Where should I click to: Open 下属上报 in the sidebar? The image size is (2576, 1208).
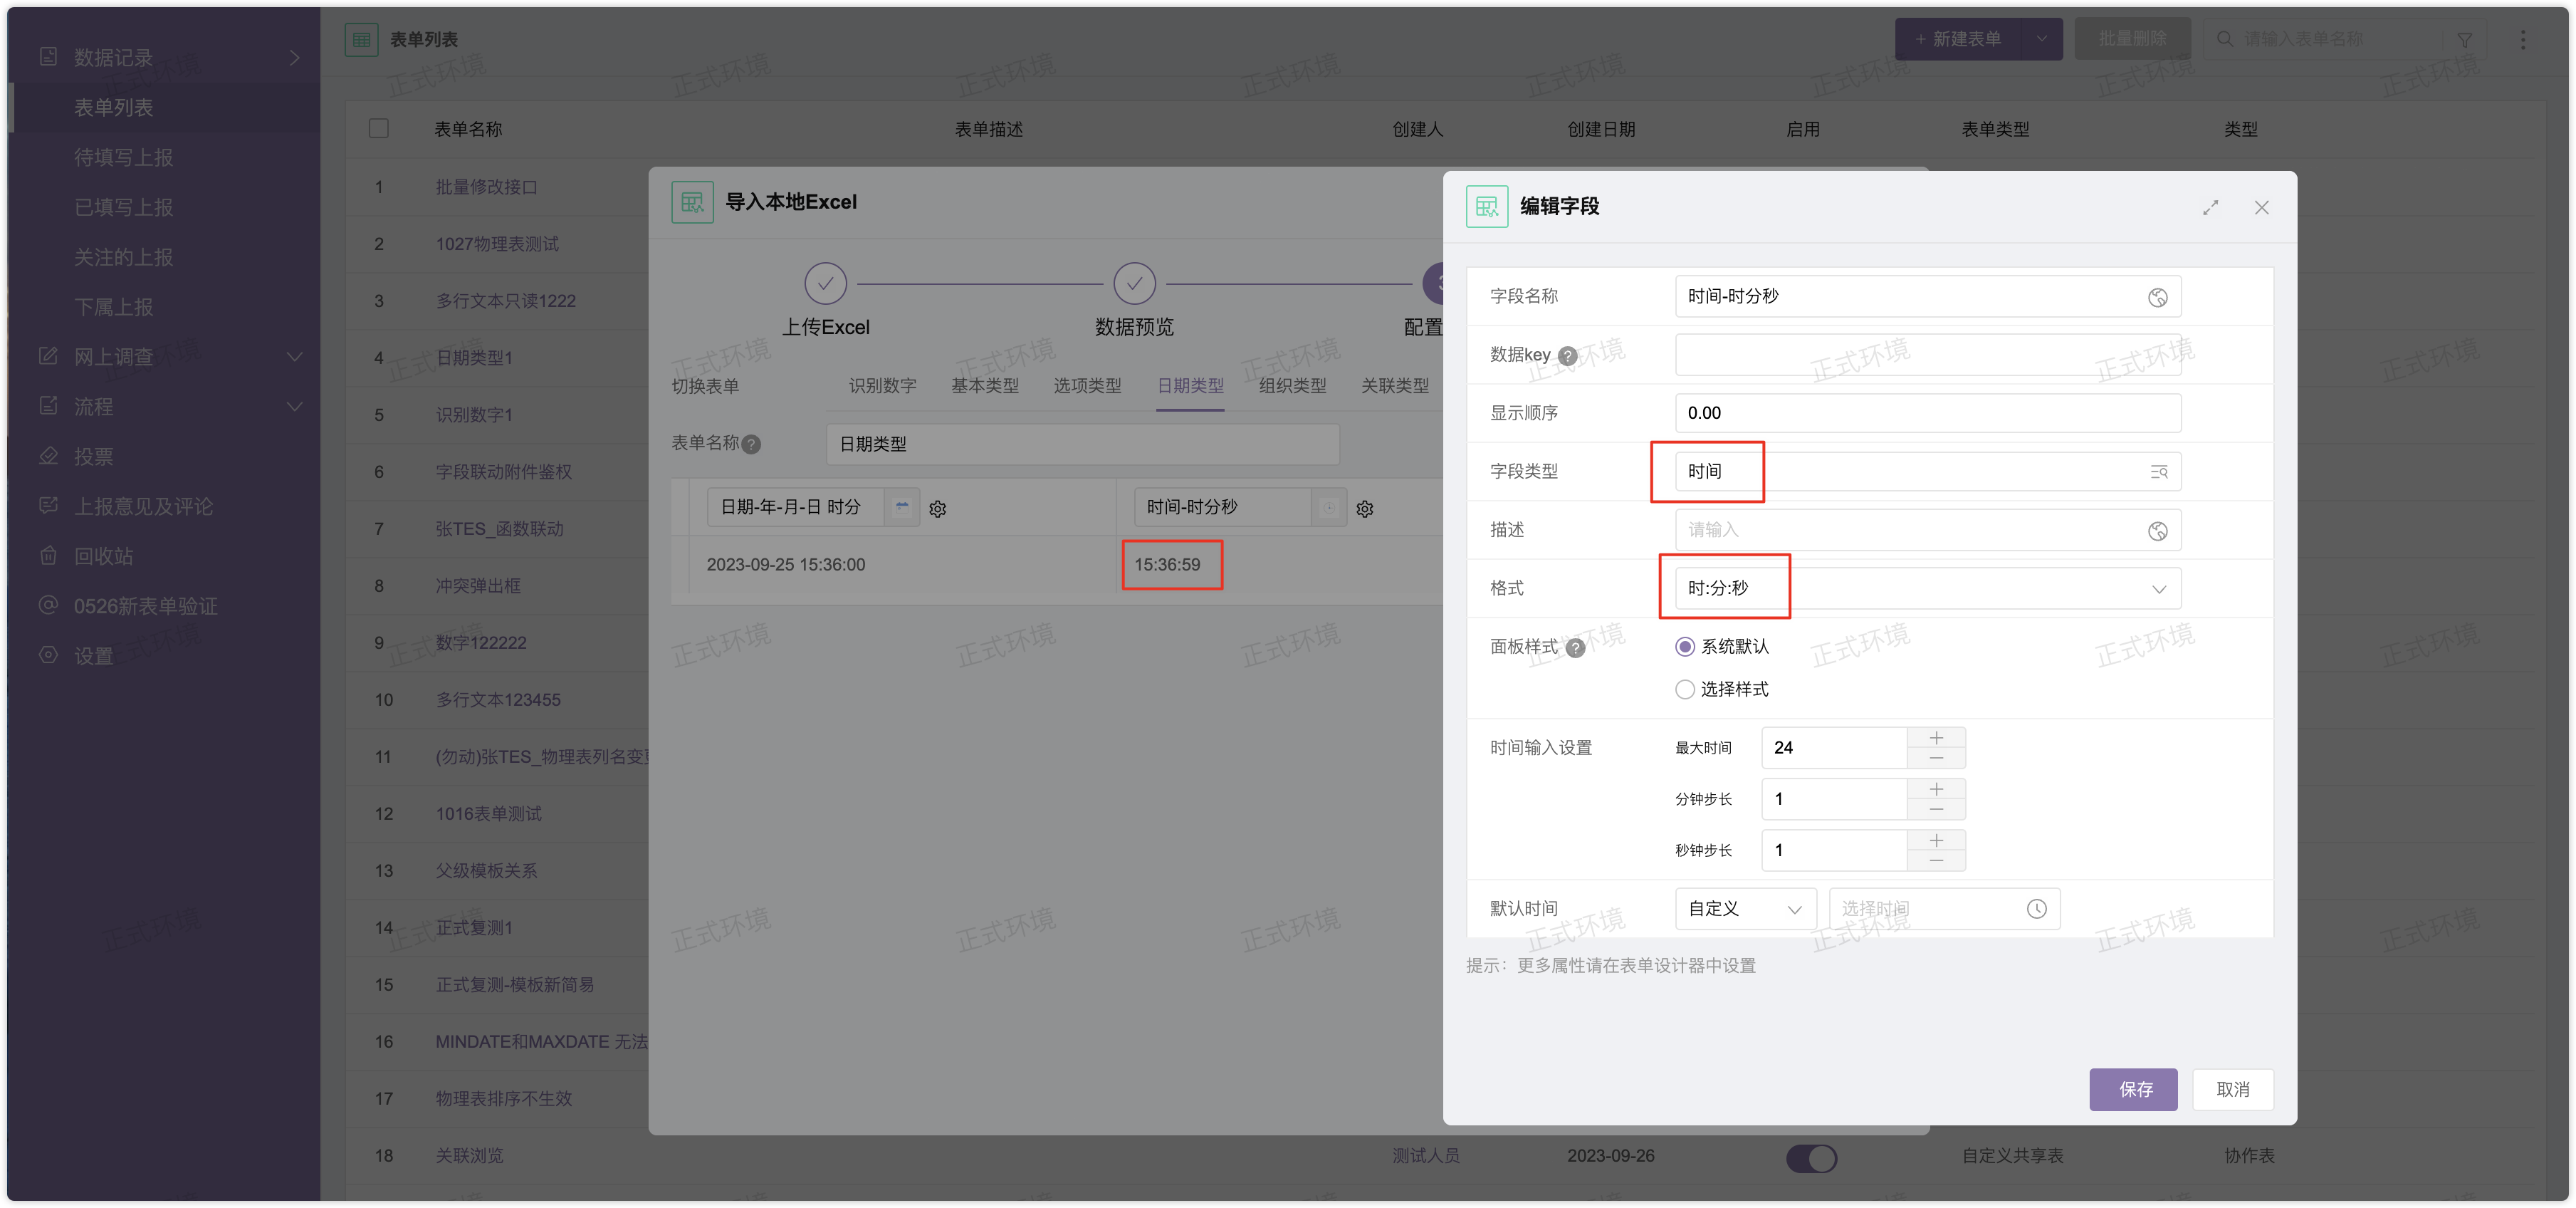point(113,308)
